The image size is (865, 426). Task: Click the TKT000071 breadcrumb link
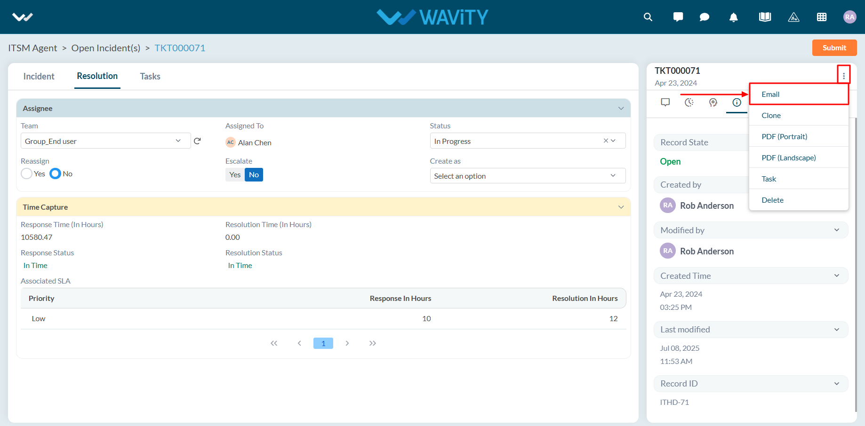pos(180,48)
